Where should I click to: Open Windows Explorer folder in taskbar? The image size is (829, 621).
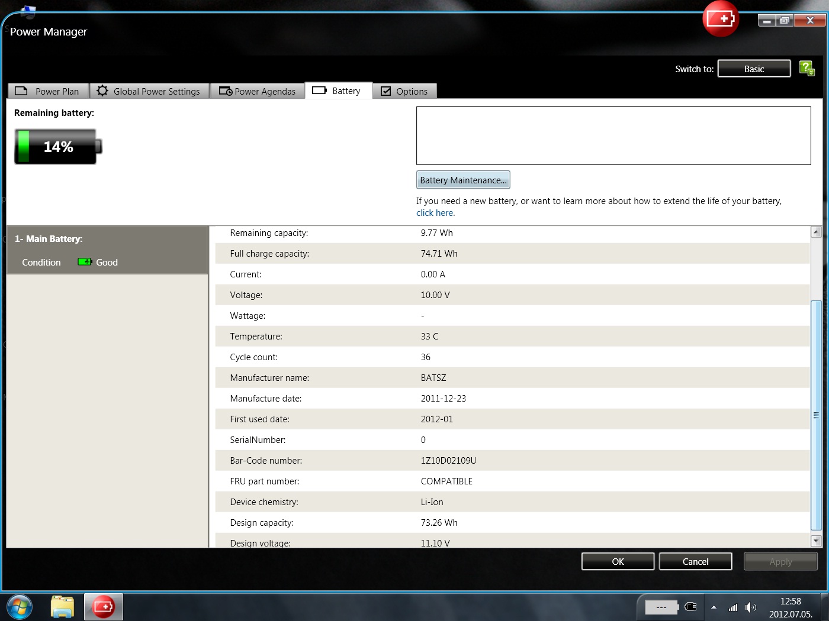point(62,607)
